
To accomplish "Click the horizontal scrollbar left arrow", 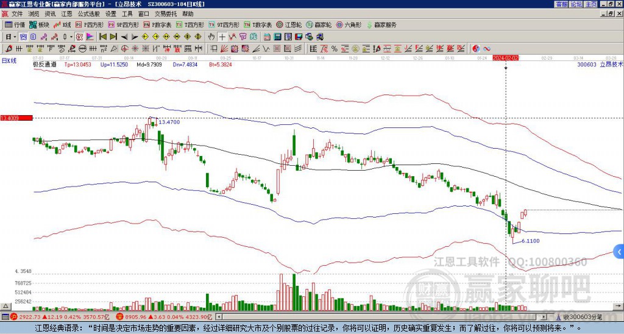I will [219, 317].
